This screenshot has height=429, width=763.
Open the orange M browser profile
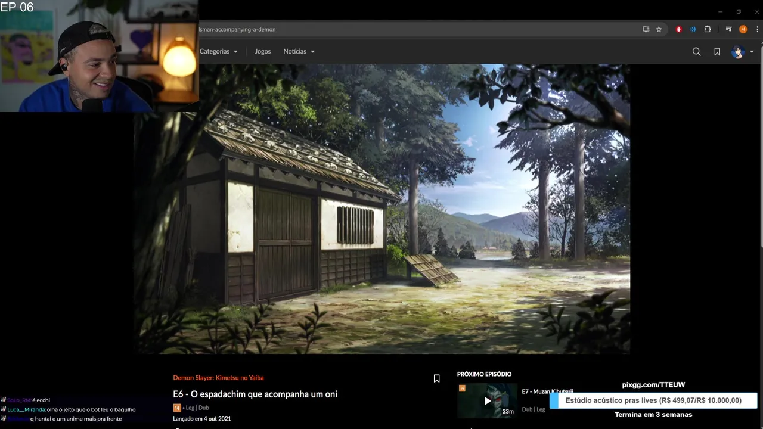point(743,29)
